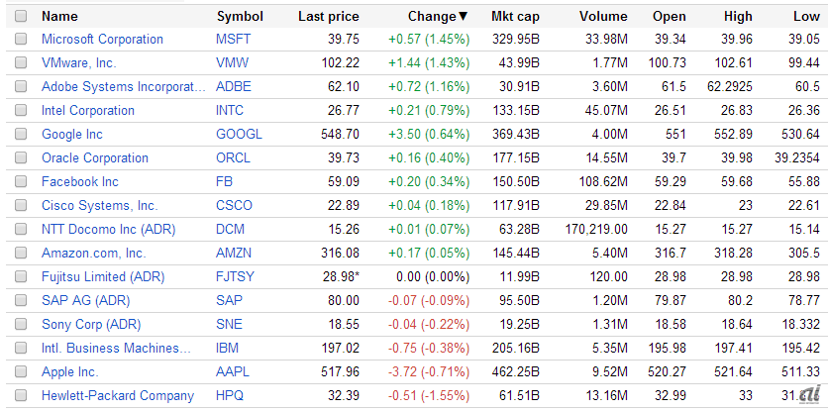Image resolution: width=828 pixels, height=412 pixels.
Task: Select the Google Inc row checkbox
Action: click(22, 135)
